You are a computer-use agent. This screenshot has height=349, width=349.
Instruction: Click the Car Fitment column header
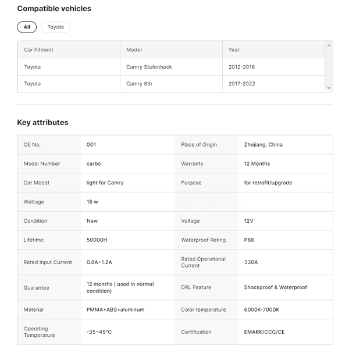coord(38,50)
